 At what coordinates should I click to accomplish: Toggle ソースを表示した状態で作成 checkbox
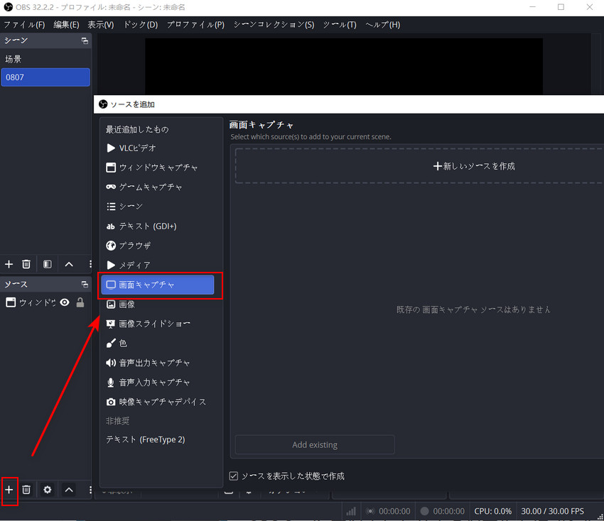(234, 476)
